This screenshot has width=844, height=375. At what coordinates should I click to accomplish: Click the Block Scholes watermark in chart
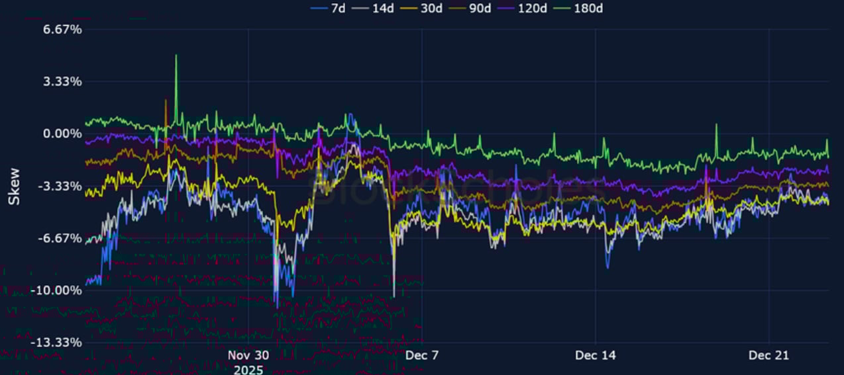(x=457, y=188)
